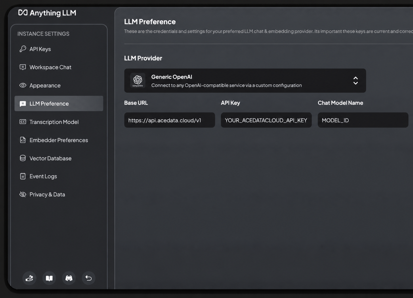Click the Base URL label
This screenshot has width=413, height=298.
[x=136, y=103]
